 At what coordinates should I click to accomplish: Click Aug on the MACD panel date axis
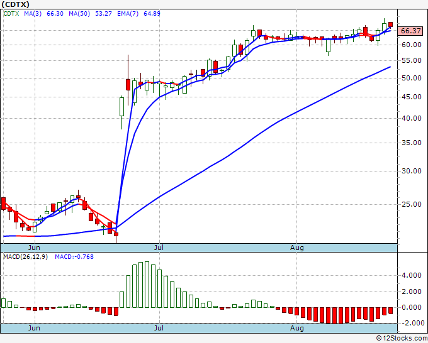[296, 328]
